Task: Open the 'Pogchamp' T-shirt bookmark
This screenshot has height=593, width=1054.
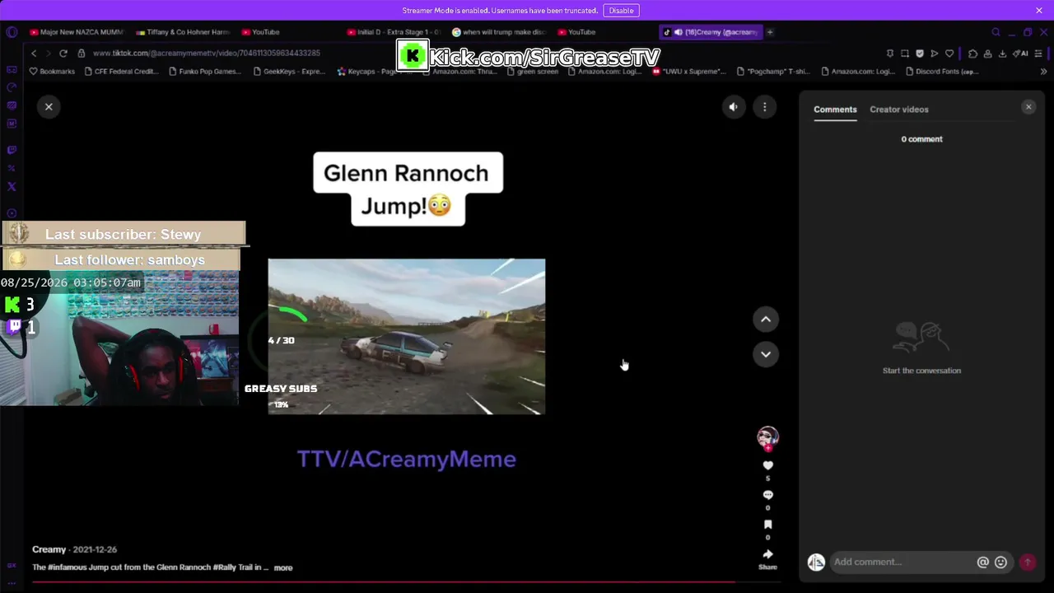Action: click(x=773, y=72)
